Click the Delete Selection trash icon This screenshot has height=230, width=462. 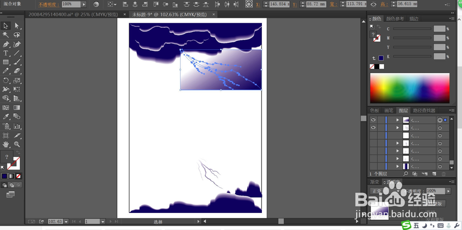click(x=444, y=174)
